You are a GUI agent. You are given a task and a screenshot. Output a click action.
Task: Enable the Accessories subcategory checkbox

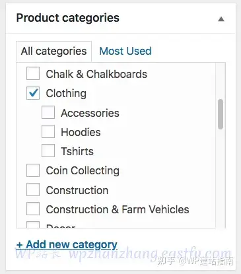(48, 112)
